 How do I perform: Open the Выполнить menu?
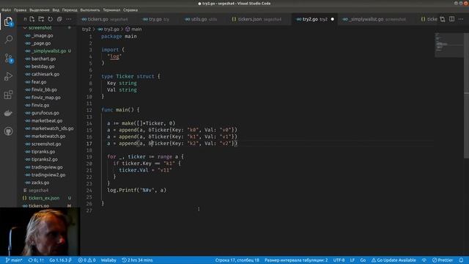tap(90, 10)
